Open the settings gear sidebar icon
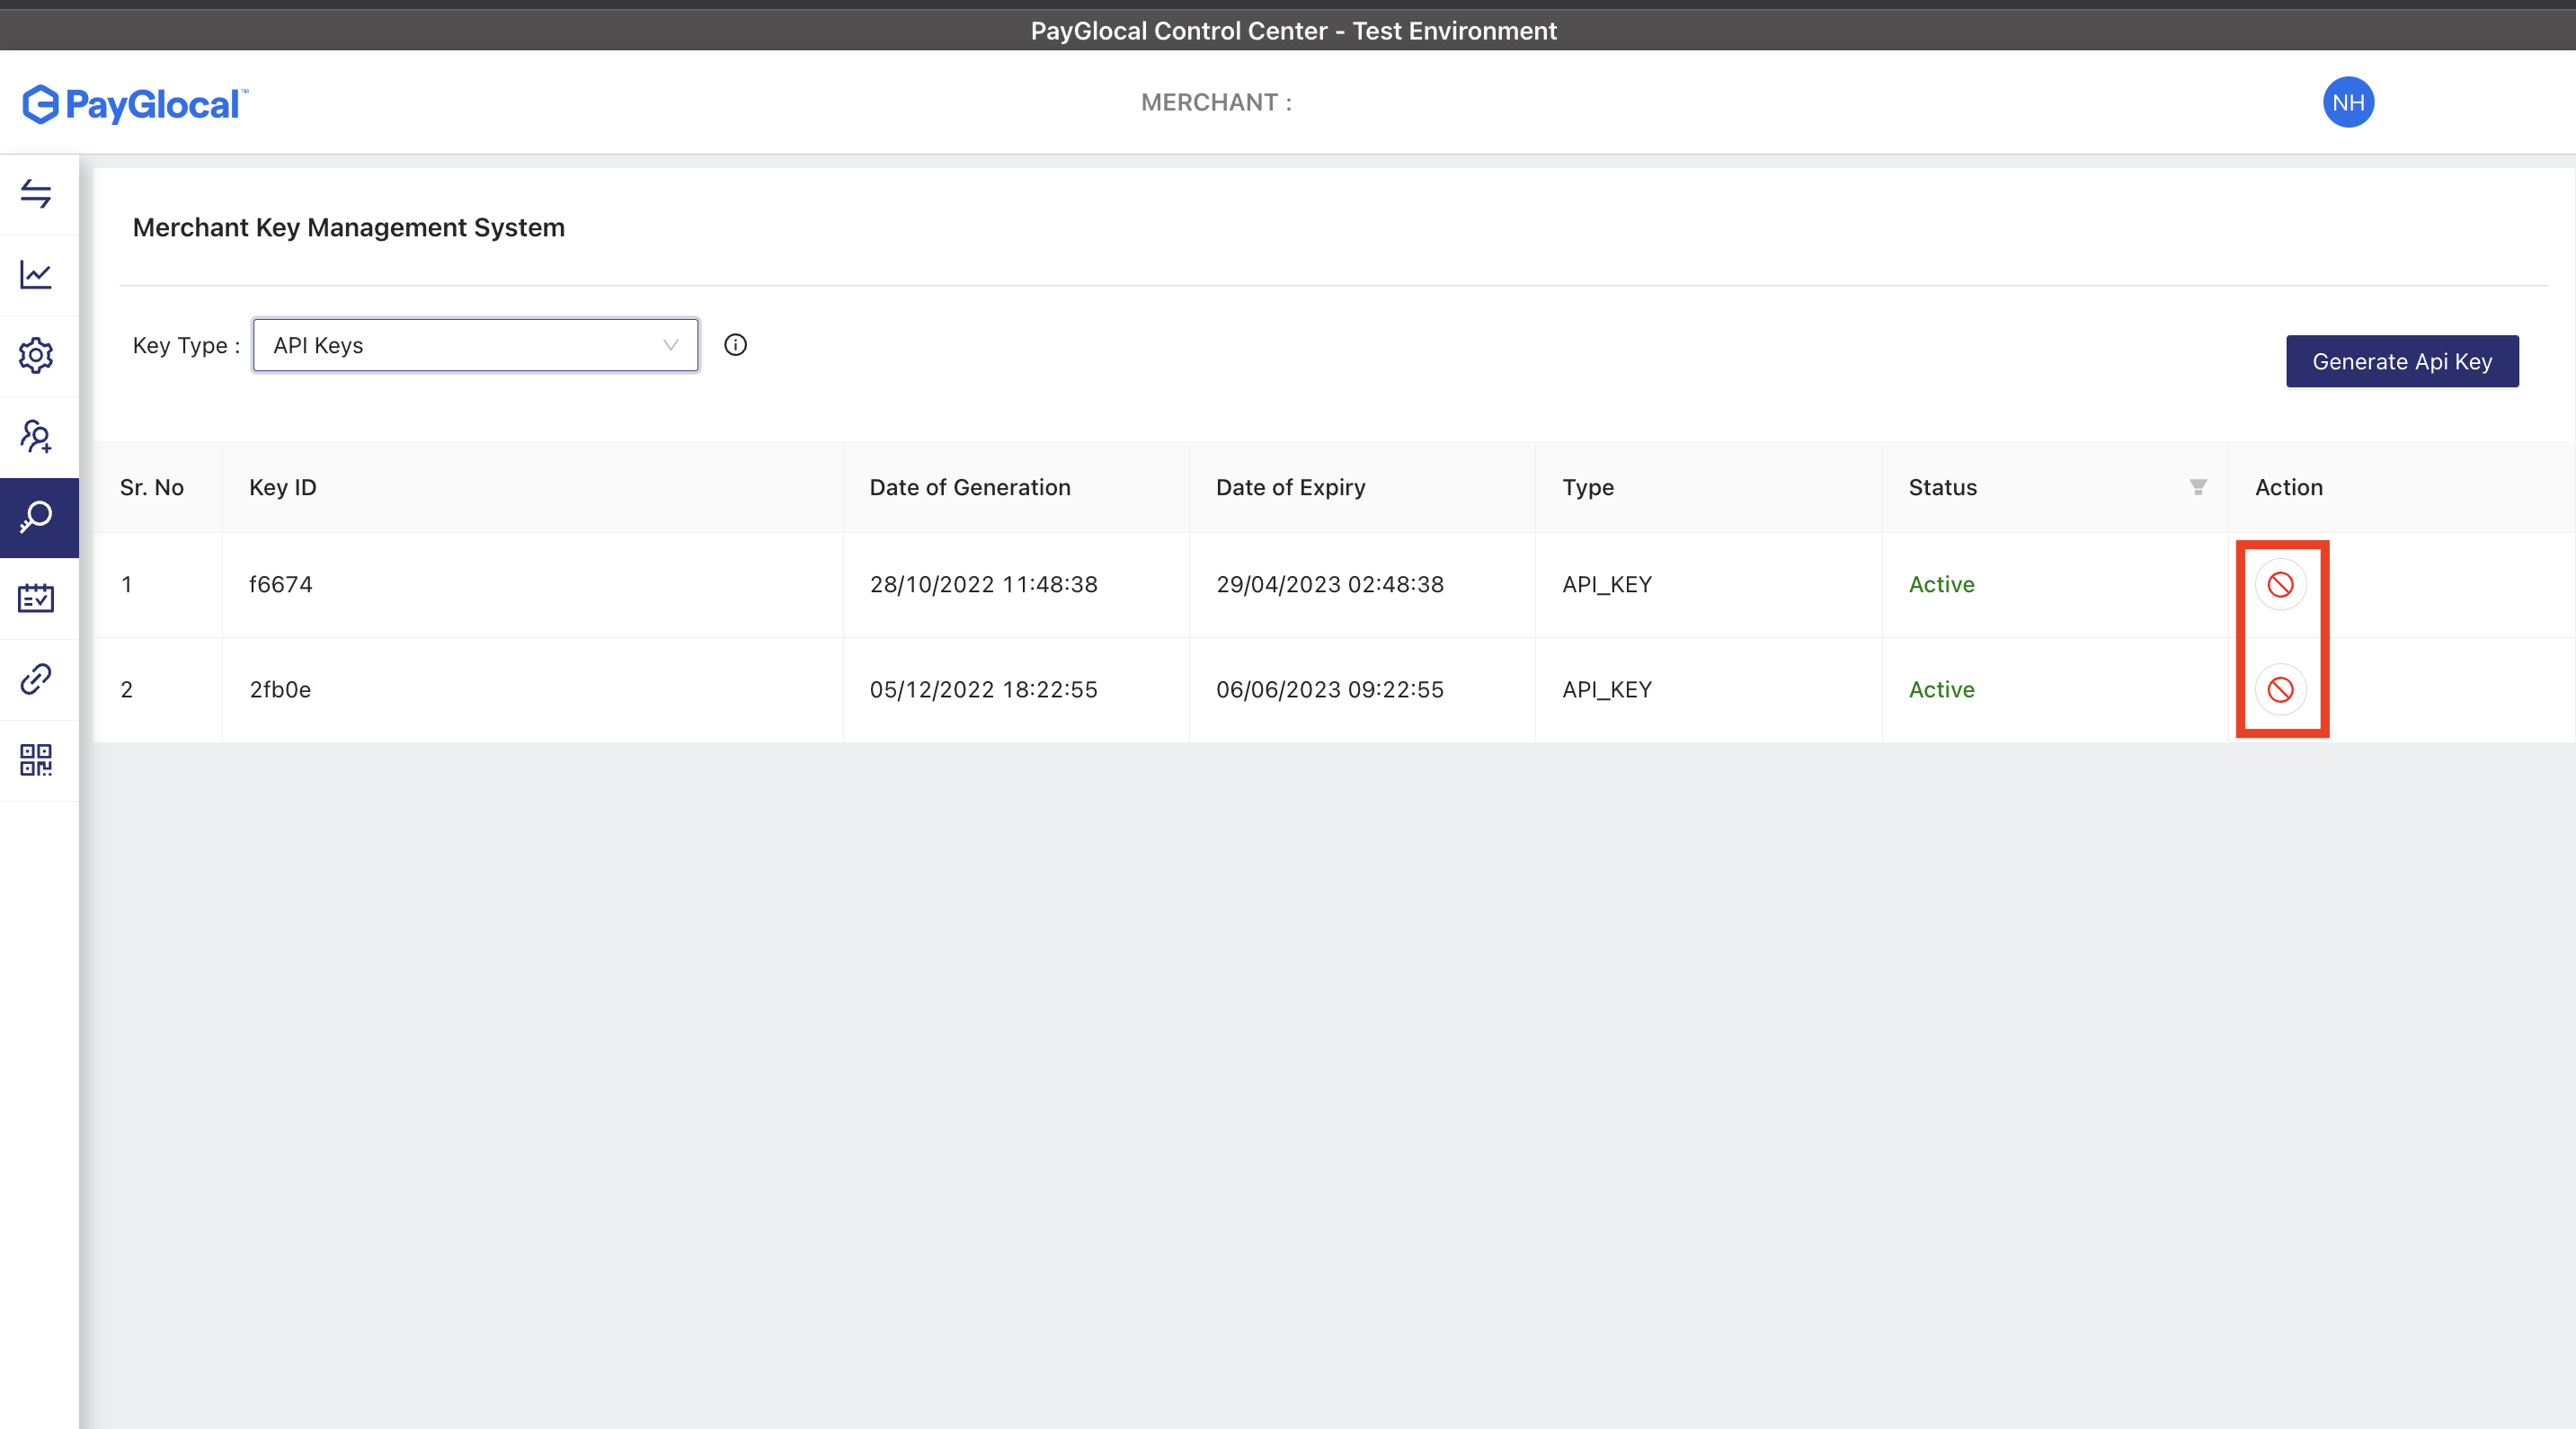 [36, 355]
